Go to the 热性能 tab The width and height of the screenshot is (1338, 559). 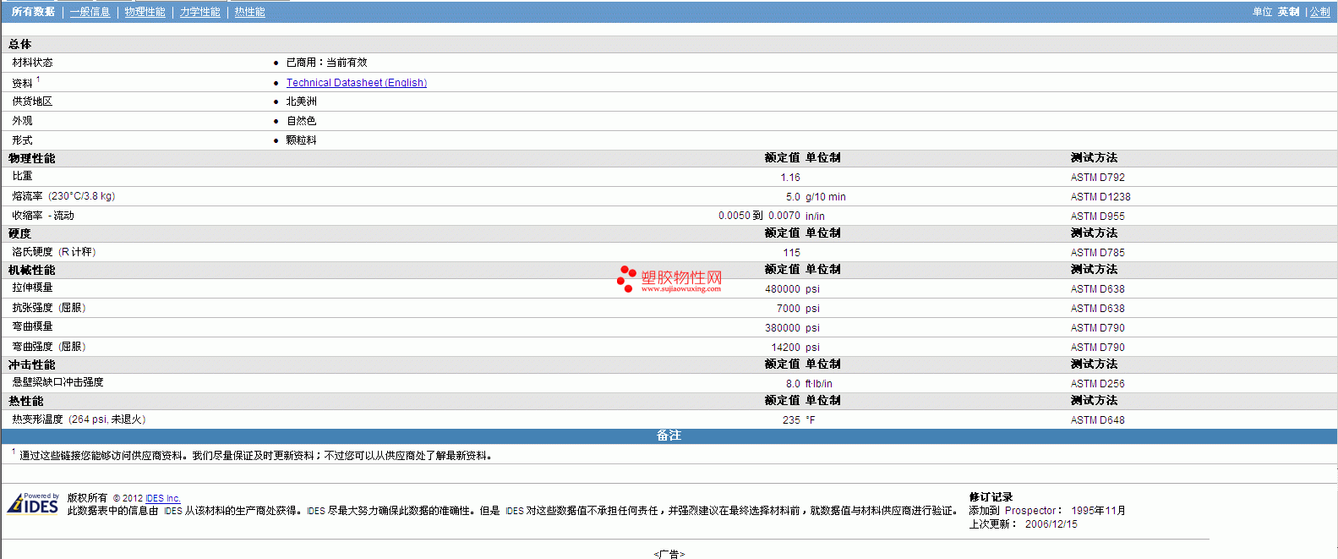click(249, 12)
